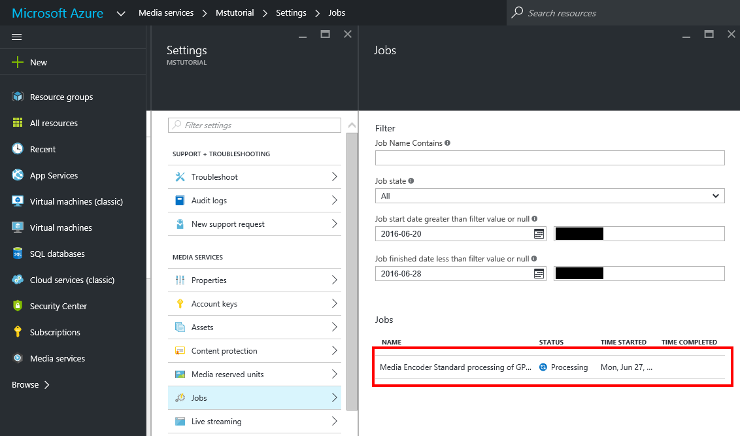Viewport: 740px width, 436px height.
Task: Click the Search resources box
Action: [623, 12]
